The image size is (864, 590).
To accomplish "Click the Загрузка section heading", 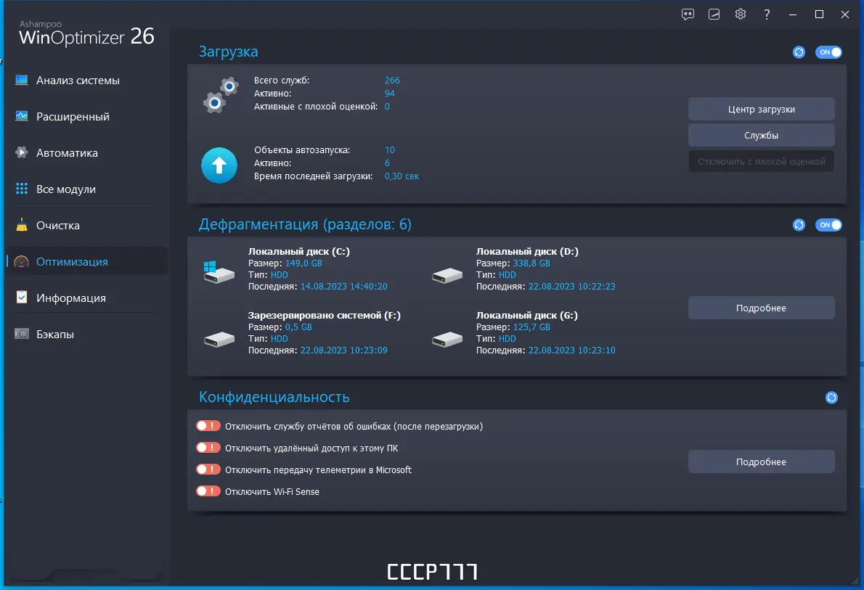I will tap(228, 52).
